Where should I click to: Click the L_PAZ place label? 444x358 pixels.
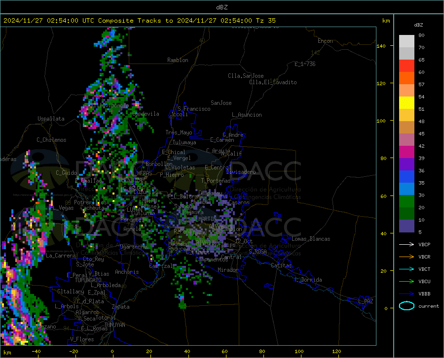[x=366, y=301]
